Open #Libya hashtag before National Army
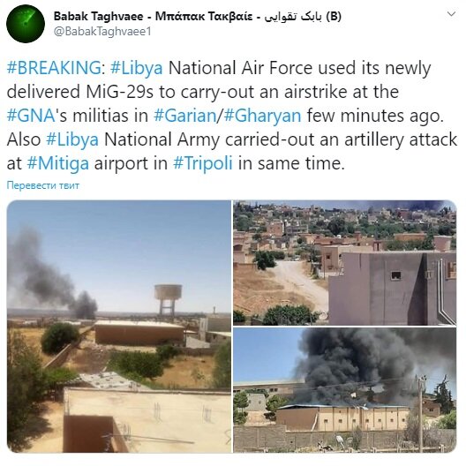This screenshot has height=466, width=466. click(x=72, y=139)
